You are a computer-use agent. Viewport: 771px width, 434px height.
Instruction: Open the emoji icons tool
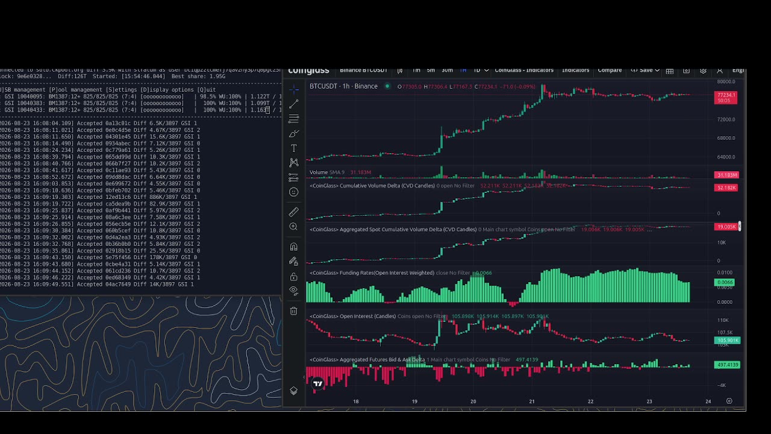pos(293,192)
